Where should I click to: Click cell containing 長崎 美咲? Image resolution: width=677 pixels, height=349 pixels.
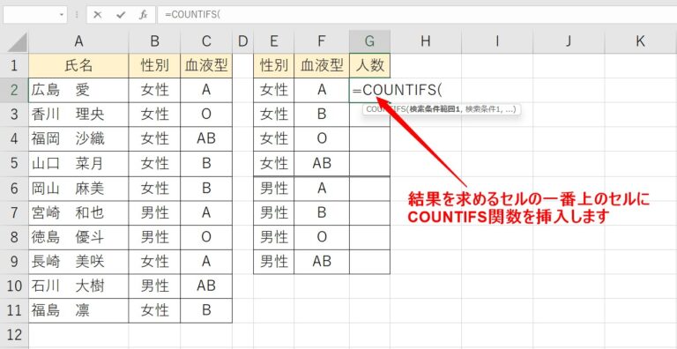tap(78, 262)
